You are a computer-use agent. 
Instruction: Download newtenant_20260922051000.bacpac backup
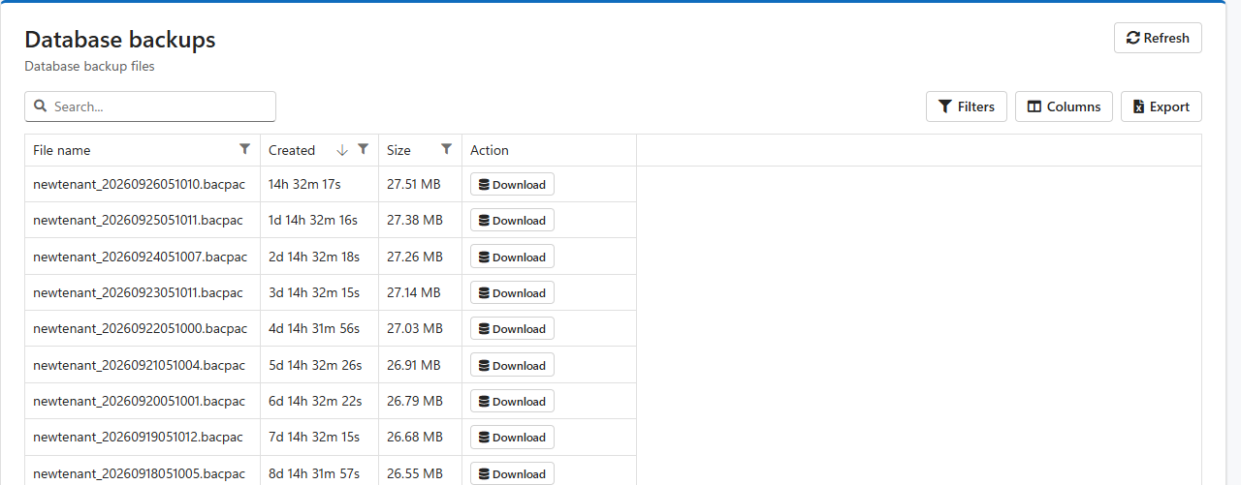coord(512,328)
